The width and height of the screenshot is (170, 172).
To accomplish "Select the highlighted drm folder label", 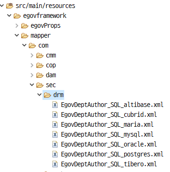I will pyautogui.click(x=59, y=95).
